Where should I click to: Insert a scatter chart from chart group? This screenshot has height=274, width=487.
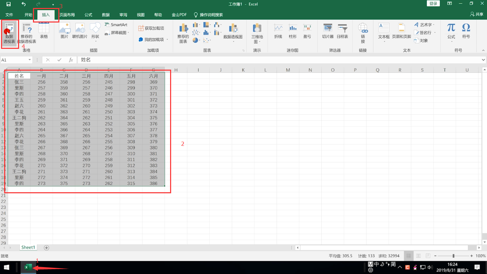pyautogui.click(x=207, y=40)
